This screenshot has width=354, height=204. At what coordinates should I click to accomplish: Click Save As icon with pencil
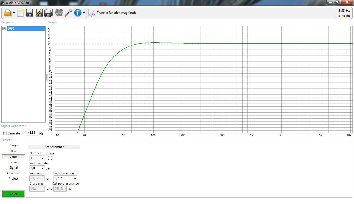(x=39, y=12)
